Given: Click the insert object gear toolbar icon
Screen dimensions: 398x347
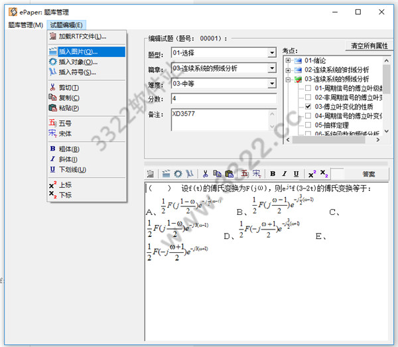Looking at the screenshot, I should [178, 174].
